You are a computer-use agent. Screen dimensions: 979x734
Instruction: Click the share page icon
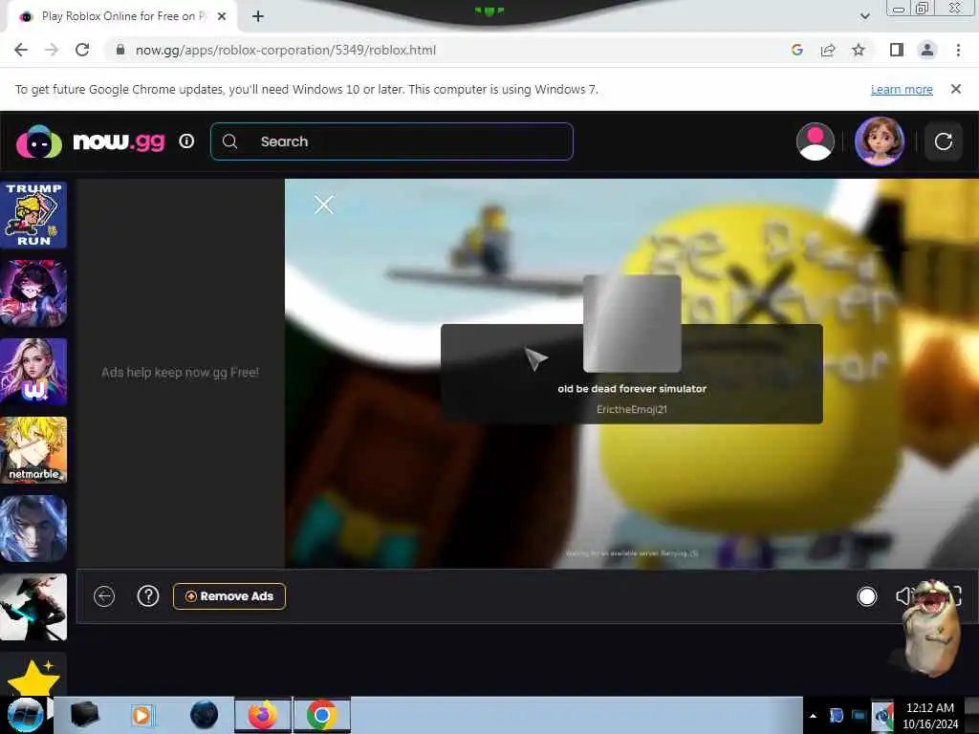coord(828,50)
